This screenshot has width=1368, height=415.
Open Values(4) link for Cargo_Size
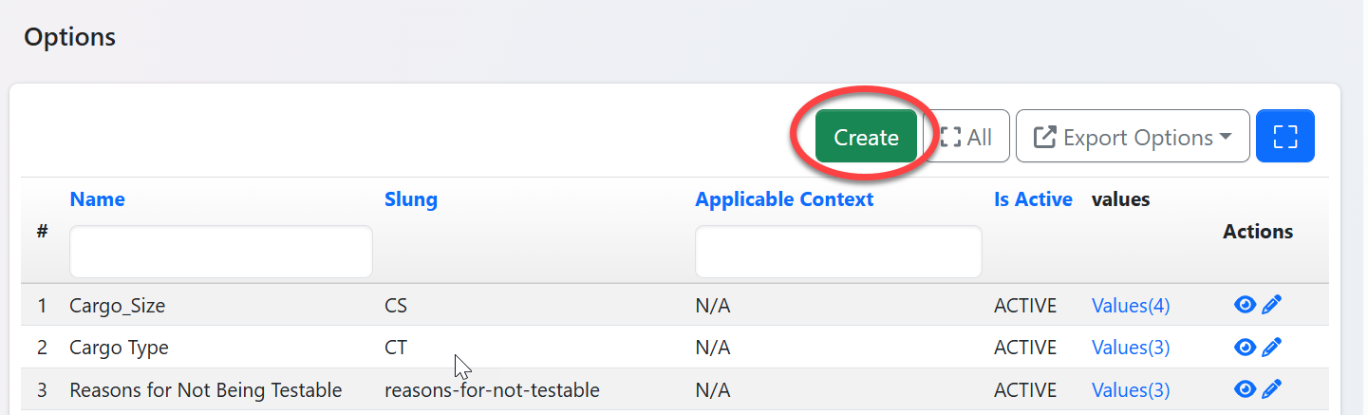pyautogui.click(x=1130, y=306)
